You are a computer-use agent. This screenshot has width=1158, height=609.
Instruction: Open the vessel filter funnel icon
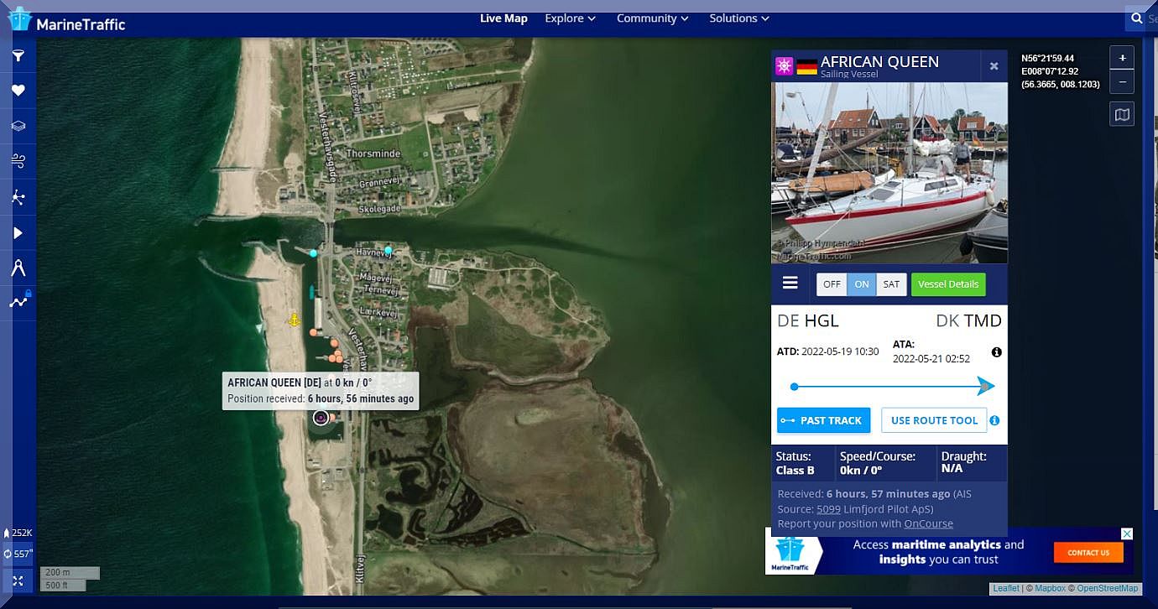18,56
